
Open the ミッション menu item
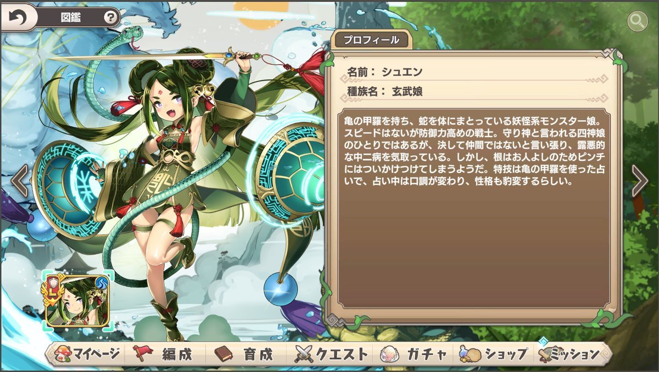pos(569,354)
